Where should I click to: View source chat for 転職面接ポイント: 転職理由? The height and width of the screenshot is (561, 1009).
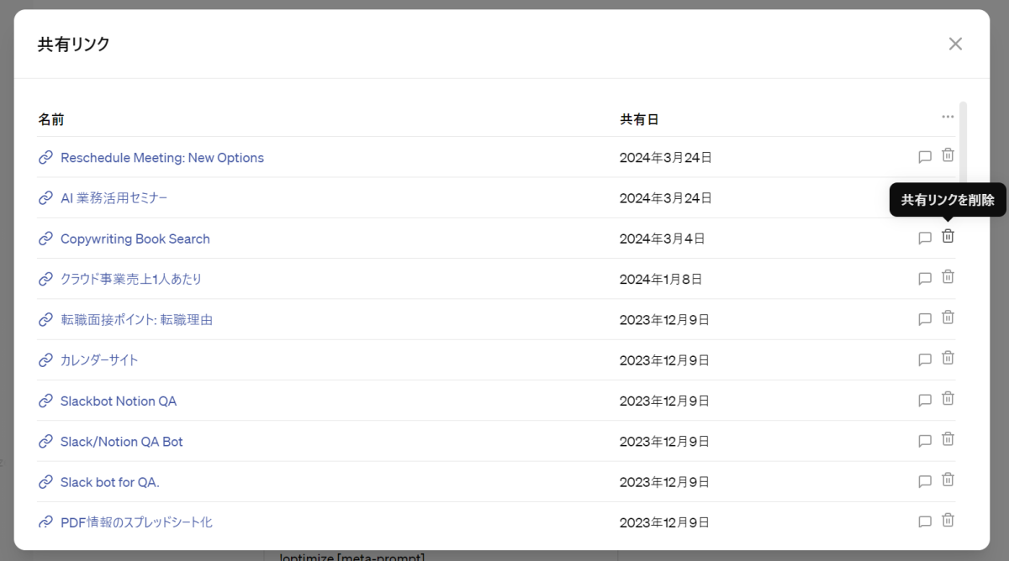[925, 319]
